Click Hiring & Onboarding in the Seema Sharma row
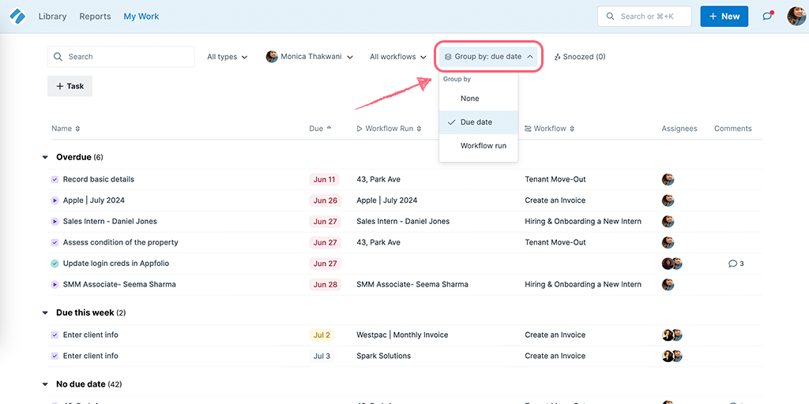This screenshot has width=809, height=404. [x=583, y=284]
